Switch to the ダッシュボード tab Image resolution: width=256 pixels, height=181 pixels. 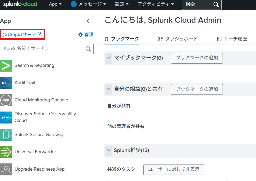click(178, 39)
